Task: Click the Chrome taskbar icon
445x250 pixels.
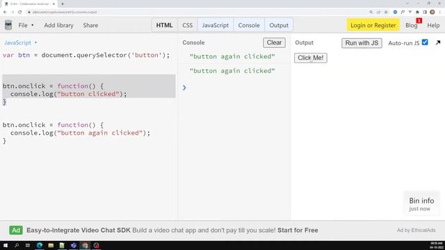Action: (x=85, y=245)
